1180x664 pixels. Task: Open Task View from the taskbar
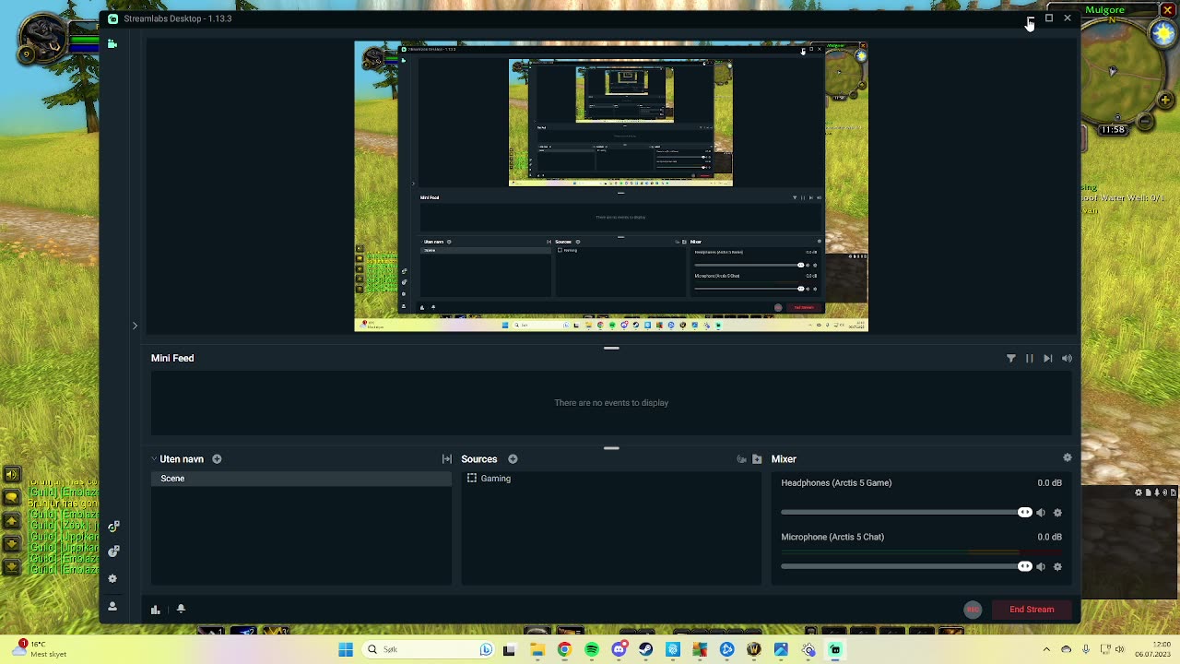tap(510, 649)
